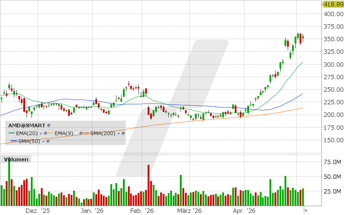Click the 175.00 price axis label
The width and height of the screenshot is (344, 215).
click(x=334, y=127)
